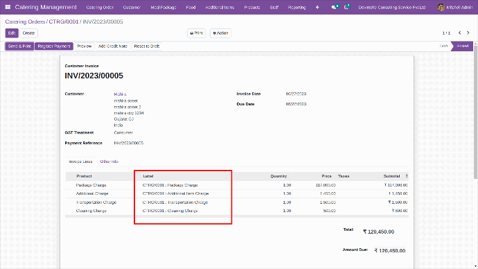Select Cleaning Charge product cell
This screenshot has width=478, height=269.
point(91,211)
